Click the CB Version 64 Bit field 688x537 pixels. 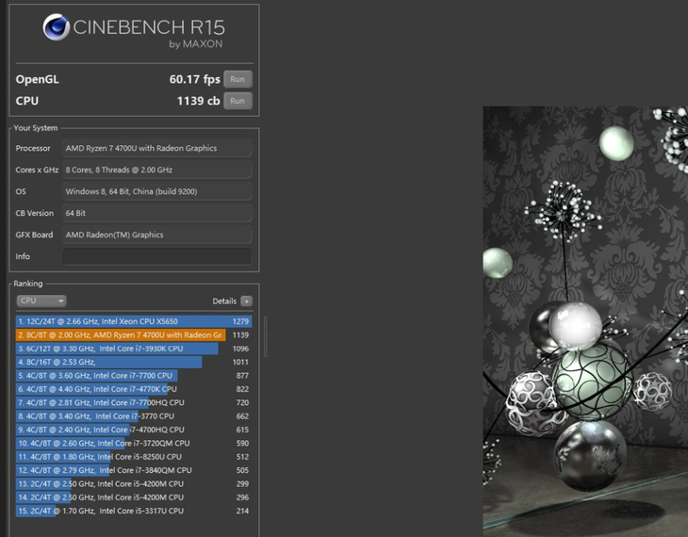[x=156, y=213]
